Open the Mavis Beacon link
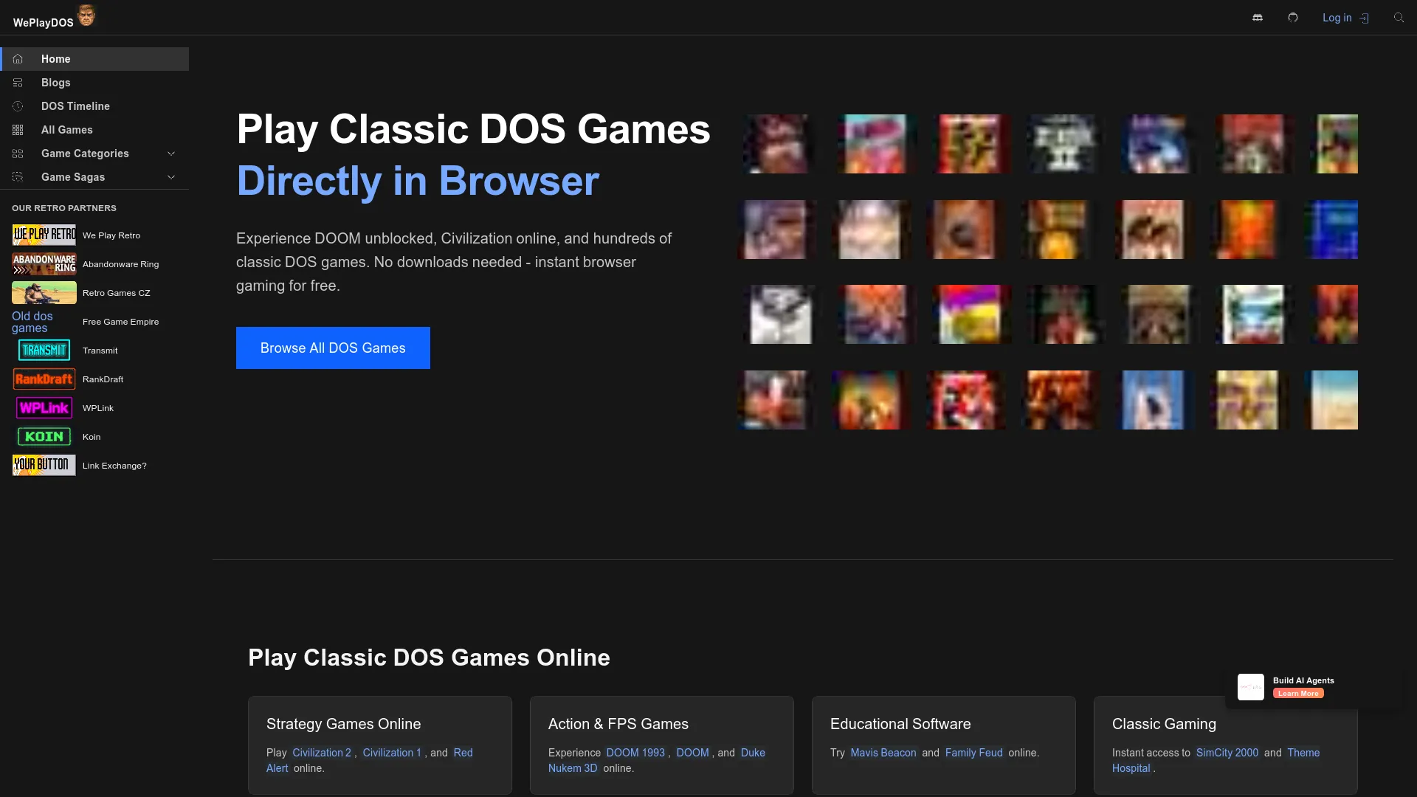 coord(883,753)
